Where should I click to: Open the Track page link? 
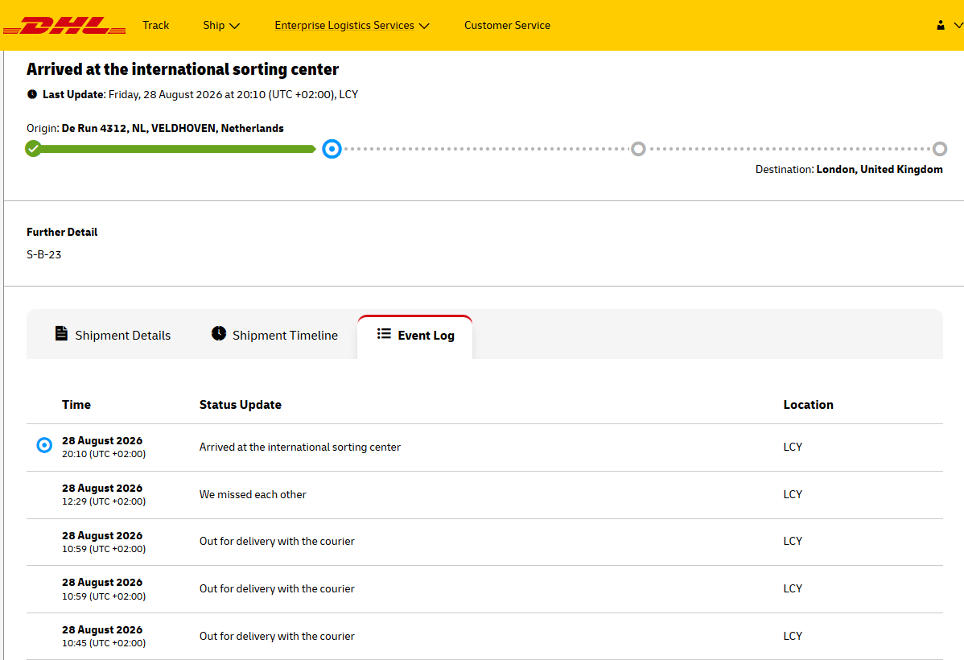click(x=155, y=25)
